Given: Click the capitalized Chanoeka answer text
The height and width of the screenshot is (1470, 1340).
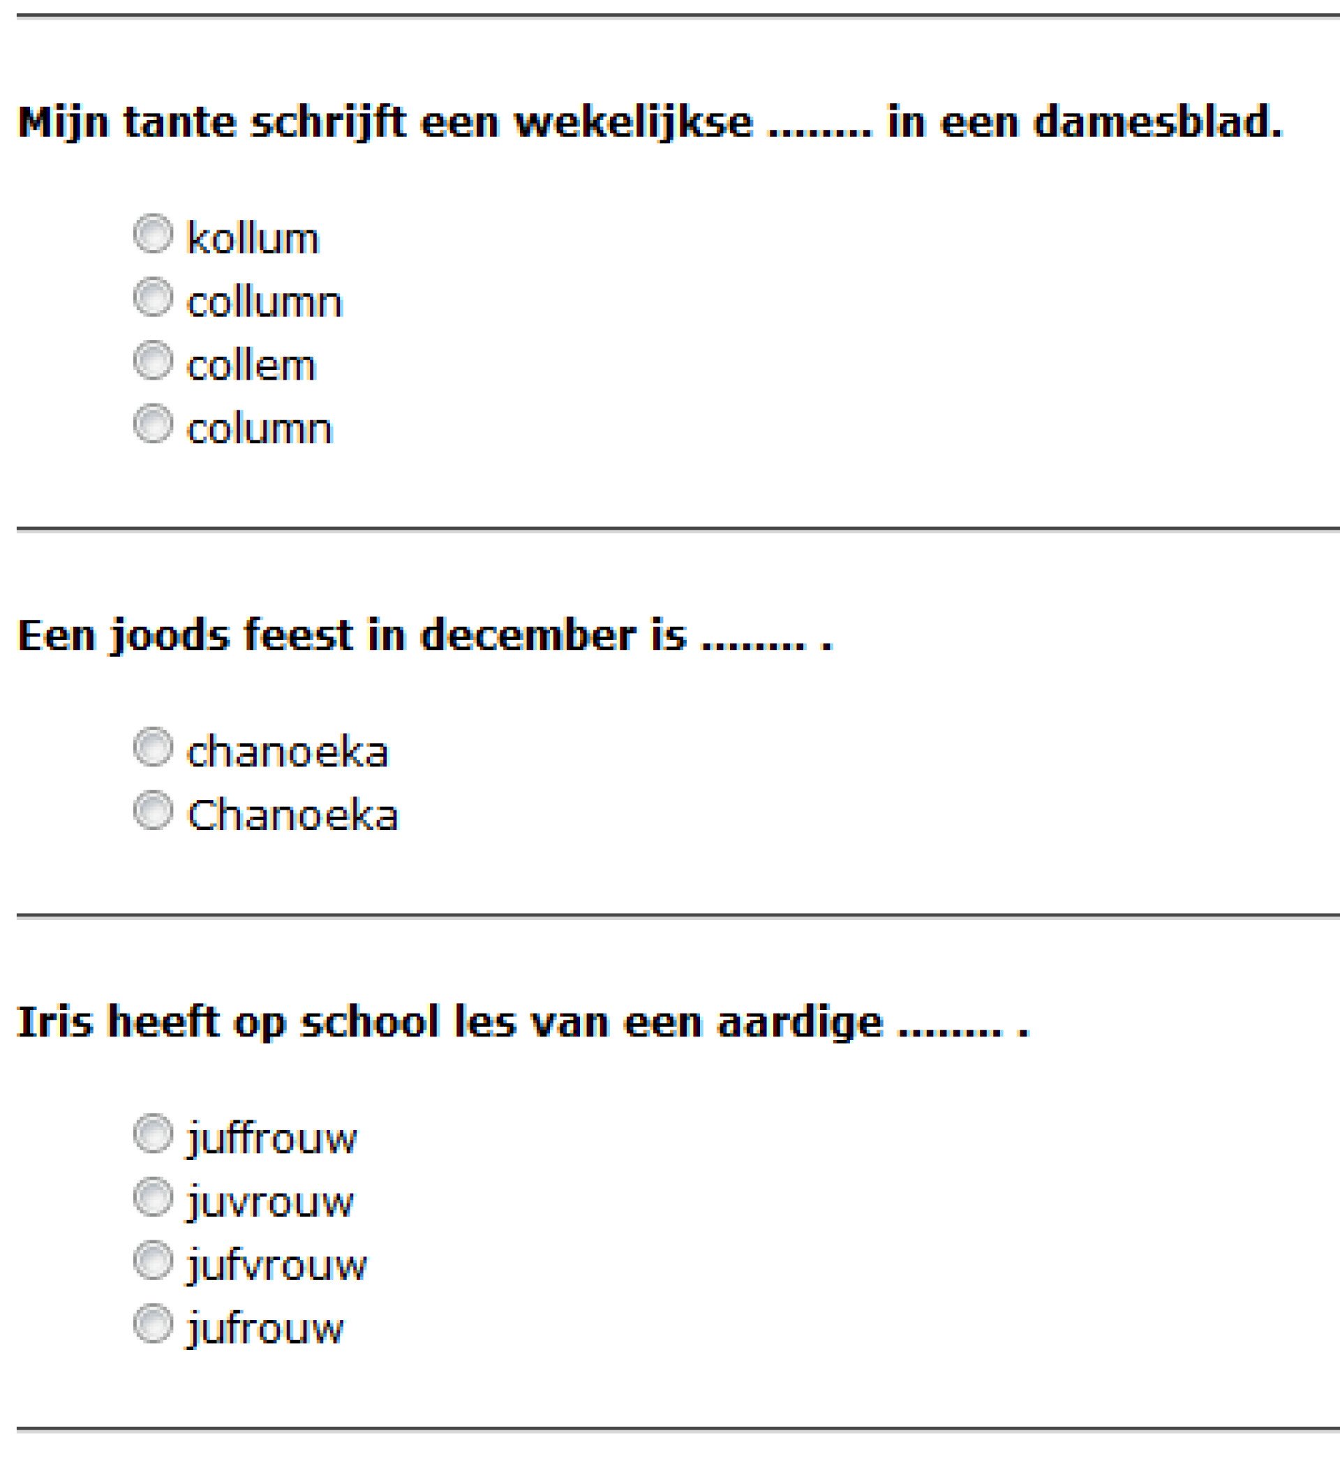Looking at the screenshot, I should [x=293, y=815].
